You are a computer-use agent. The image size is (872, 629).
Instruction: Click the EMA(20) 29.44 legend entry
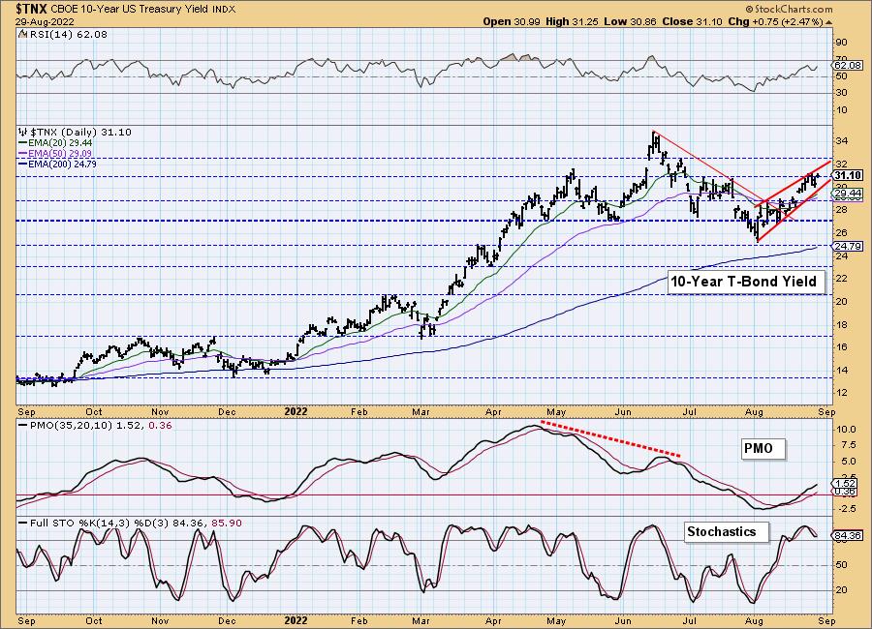55,143
